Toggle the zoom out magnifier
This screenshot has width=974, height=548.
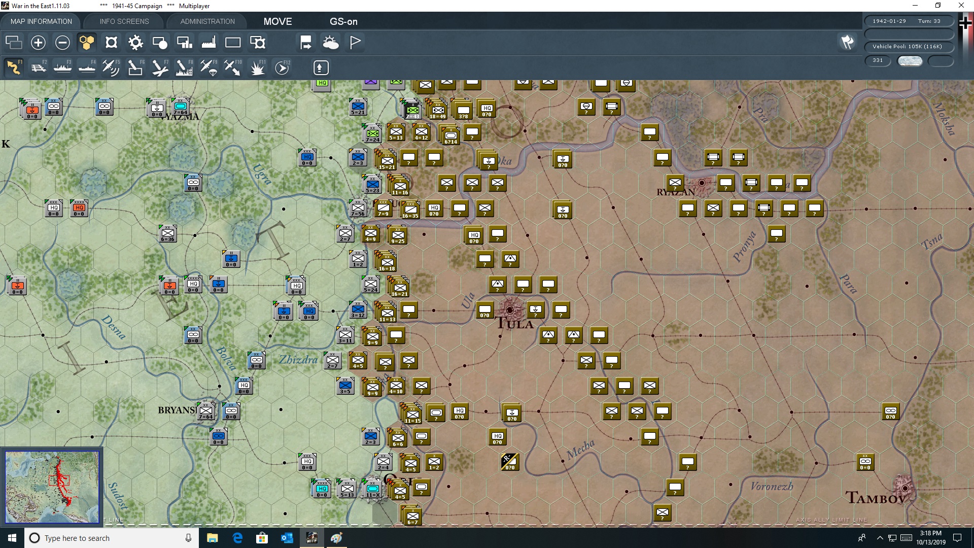pyautogui.click(x=62, y=43)
